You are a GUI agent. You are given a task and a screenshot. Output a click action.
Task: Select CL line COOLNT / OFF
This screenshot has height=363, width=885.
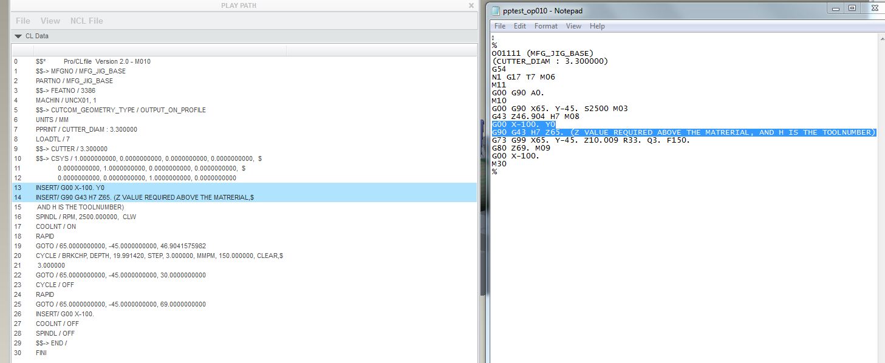click(244, 324)
